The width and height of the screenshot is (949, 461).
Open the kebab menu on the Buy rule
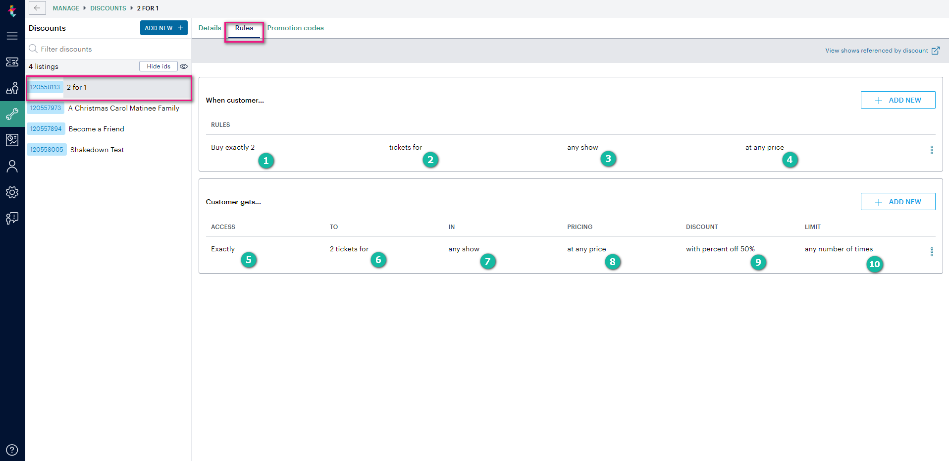tap(932, 150)
